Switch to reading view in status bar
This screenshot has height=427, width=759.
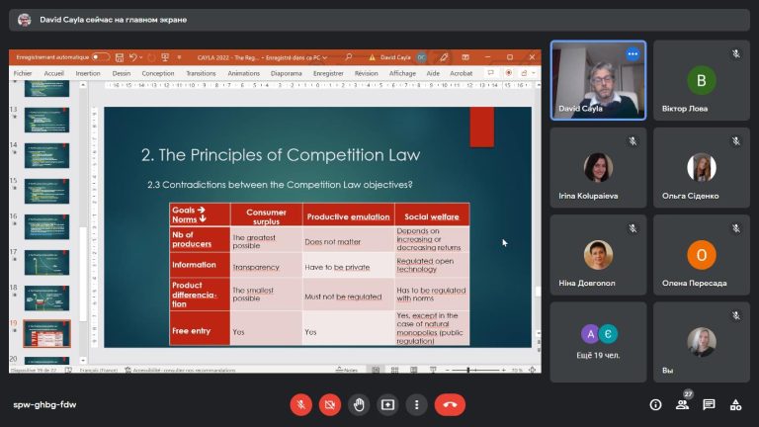[x=414, y=370]
